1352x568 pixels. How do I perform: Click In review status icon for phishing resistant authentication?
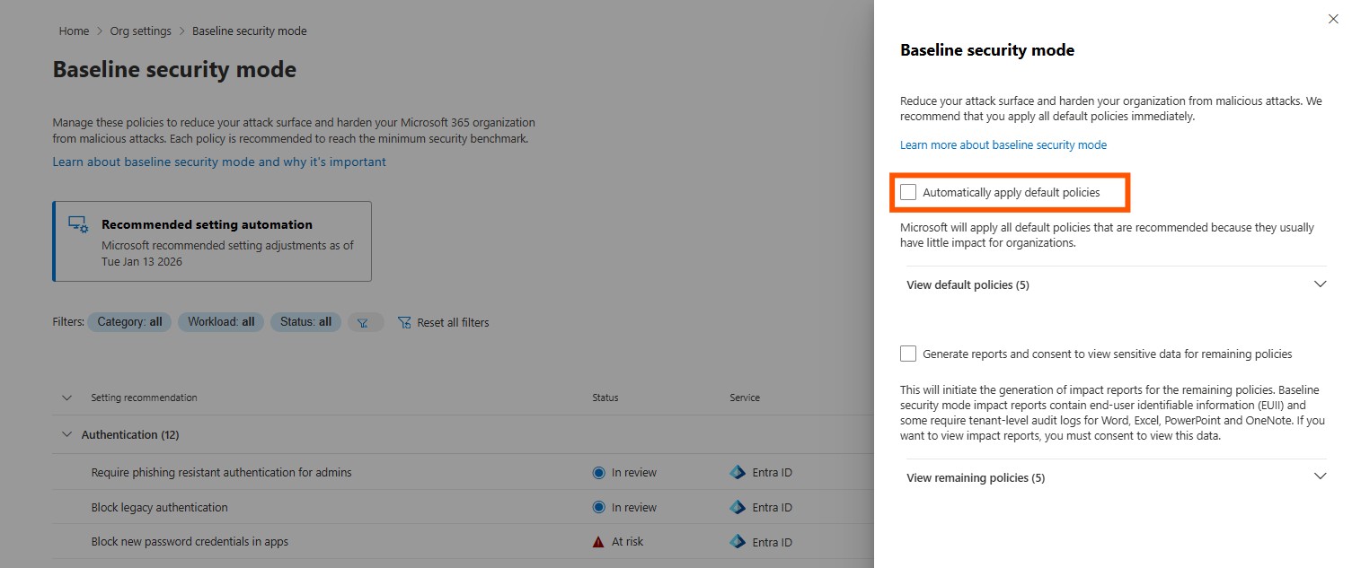tap(599, 473)
